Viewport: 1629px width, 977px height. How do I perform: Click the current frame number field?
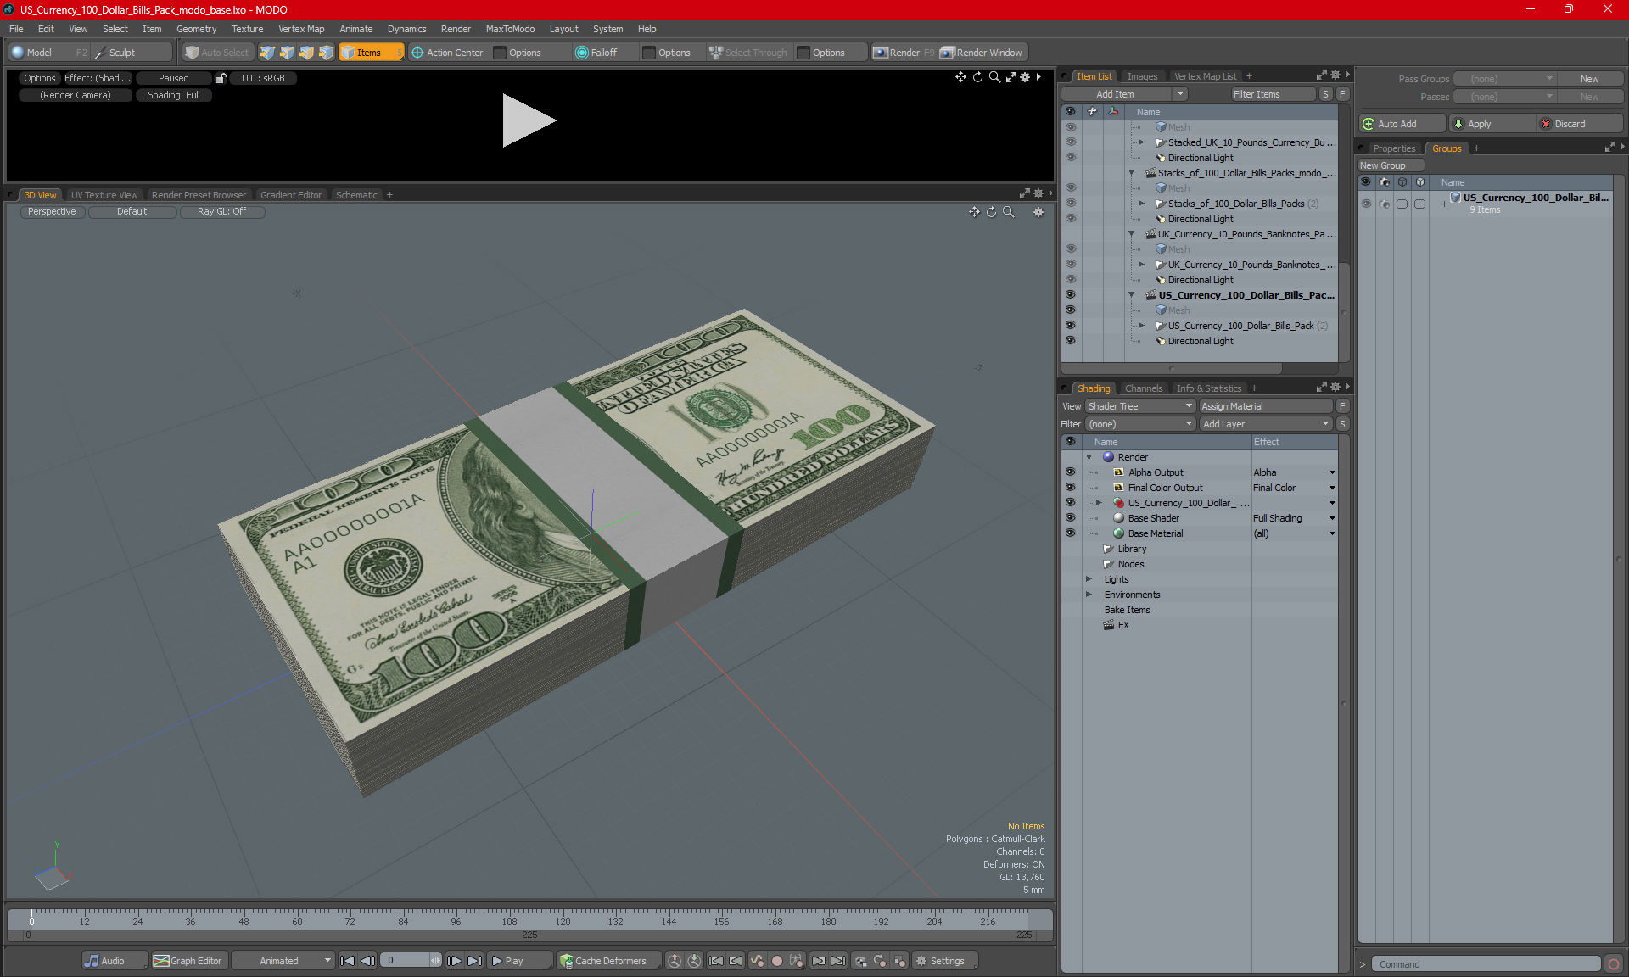tap(407, 961)
